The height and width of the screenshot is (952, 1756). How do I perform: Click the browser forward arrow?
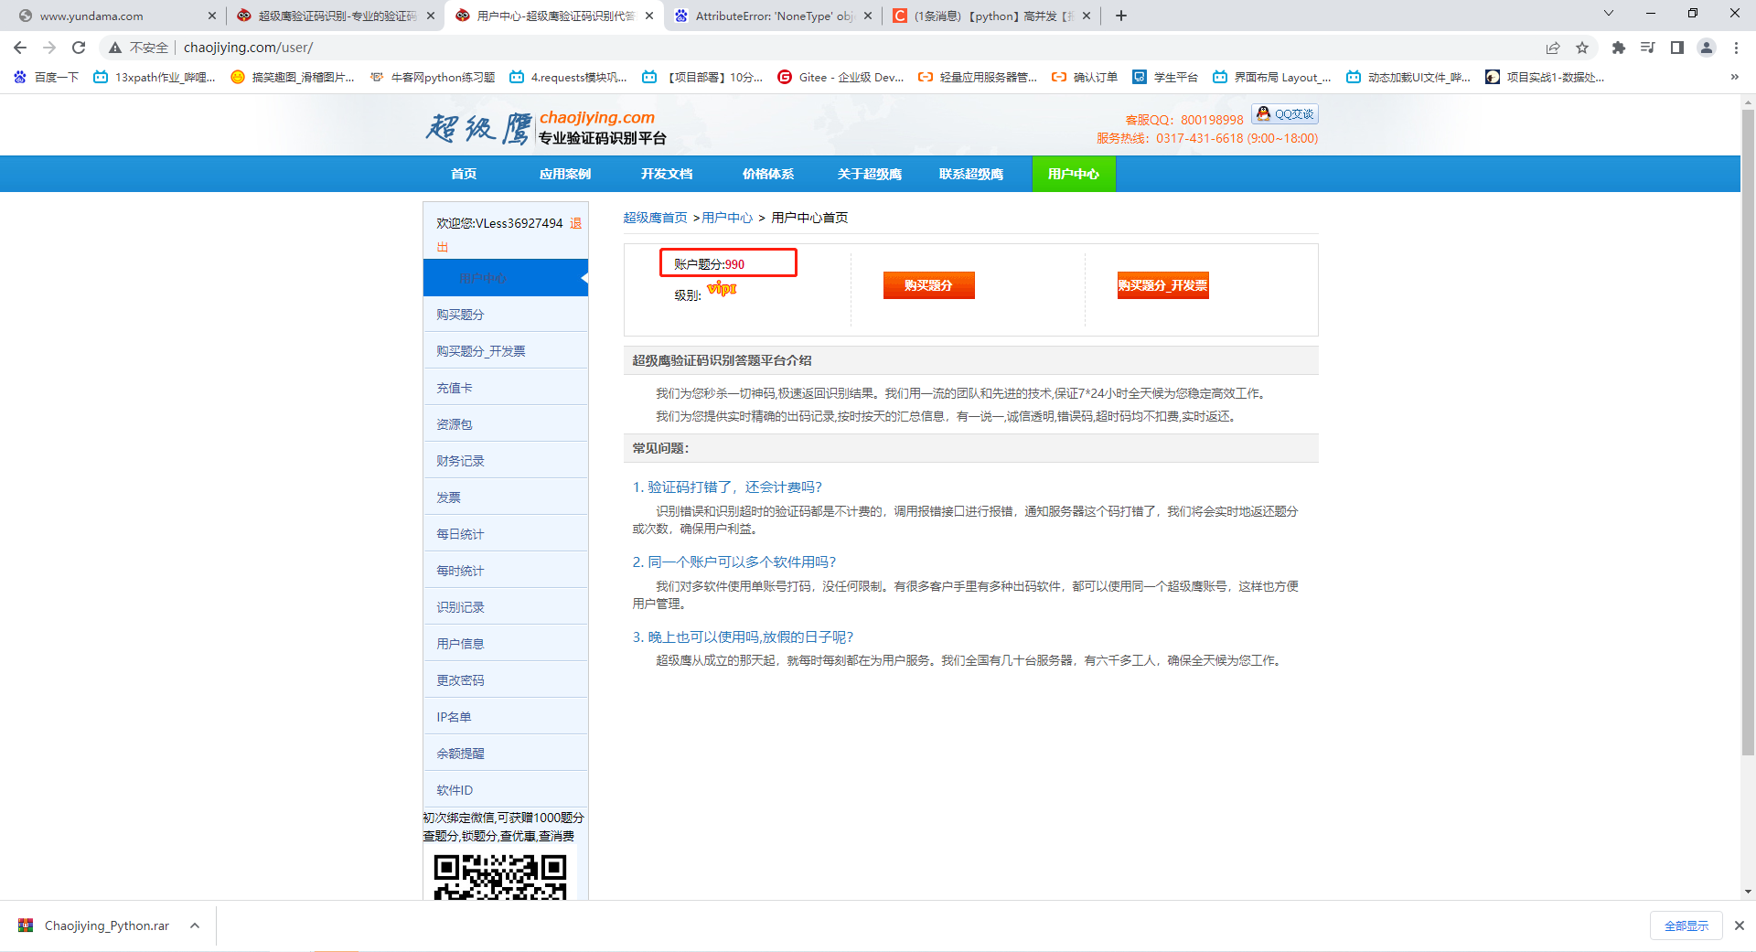(49, 48)
